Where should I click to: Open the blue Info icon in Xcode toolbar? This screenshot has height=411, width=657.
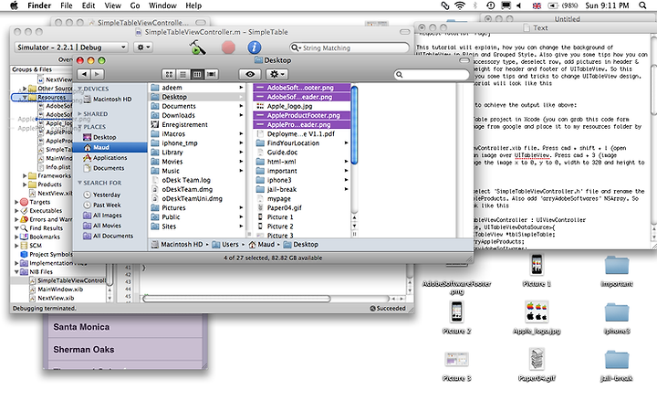(255, 47)
